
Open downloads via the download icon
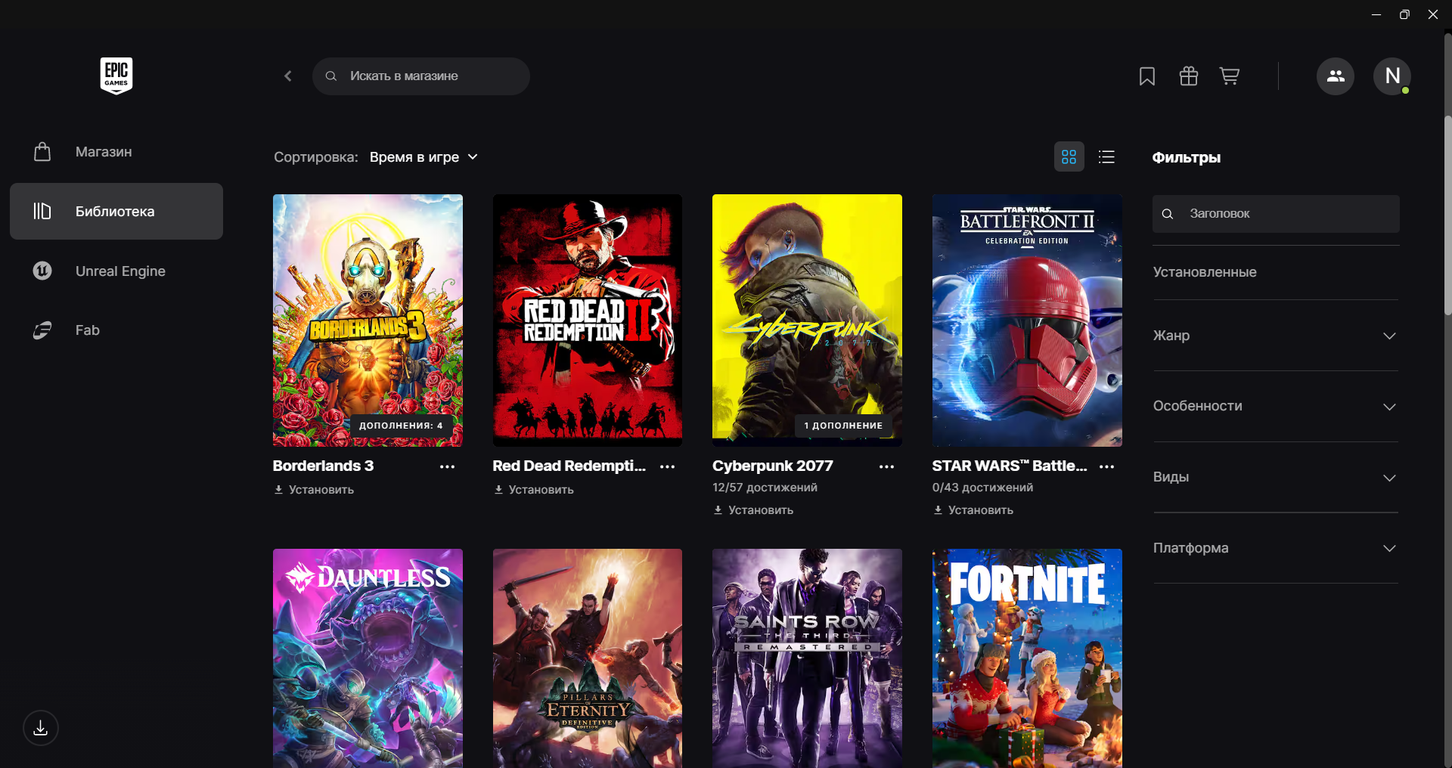click(41, 728)
